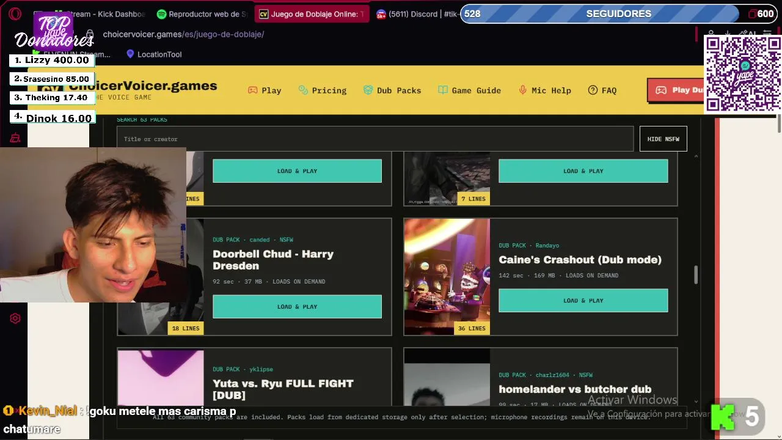Open the 7 LINES pack thumbnail
Viewport: 782px width, 440px height.
pos(447,178)
